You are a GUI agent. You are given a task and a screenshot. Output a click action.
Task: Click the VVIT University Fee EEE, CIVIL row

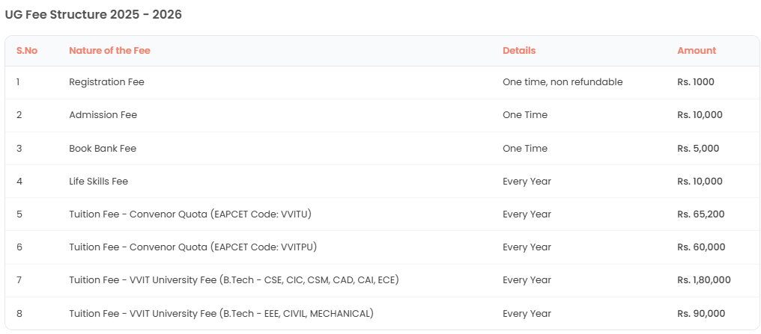click(221, 314)
